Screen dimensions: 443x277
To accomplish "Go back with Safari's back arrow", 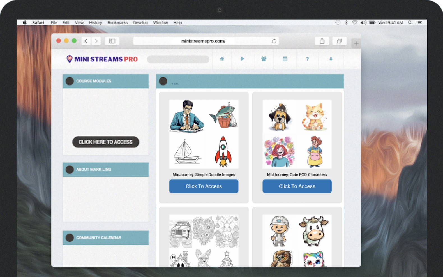I will [86, 41].
